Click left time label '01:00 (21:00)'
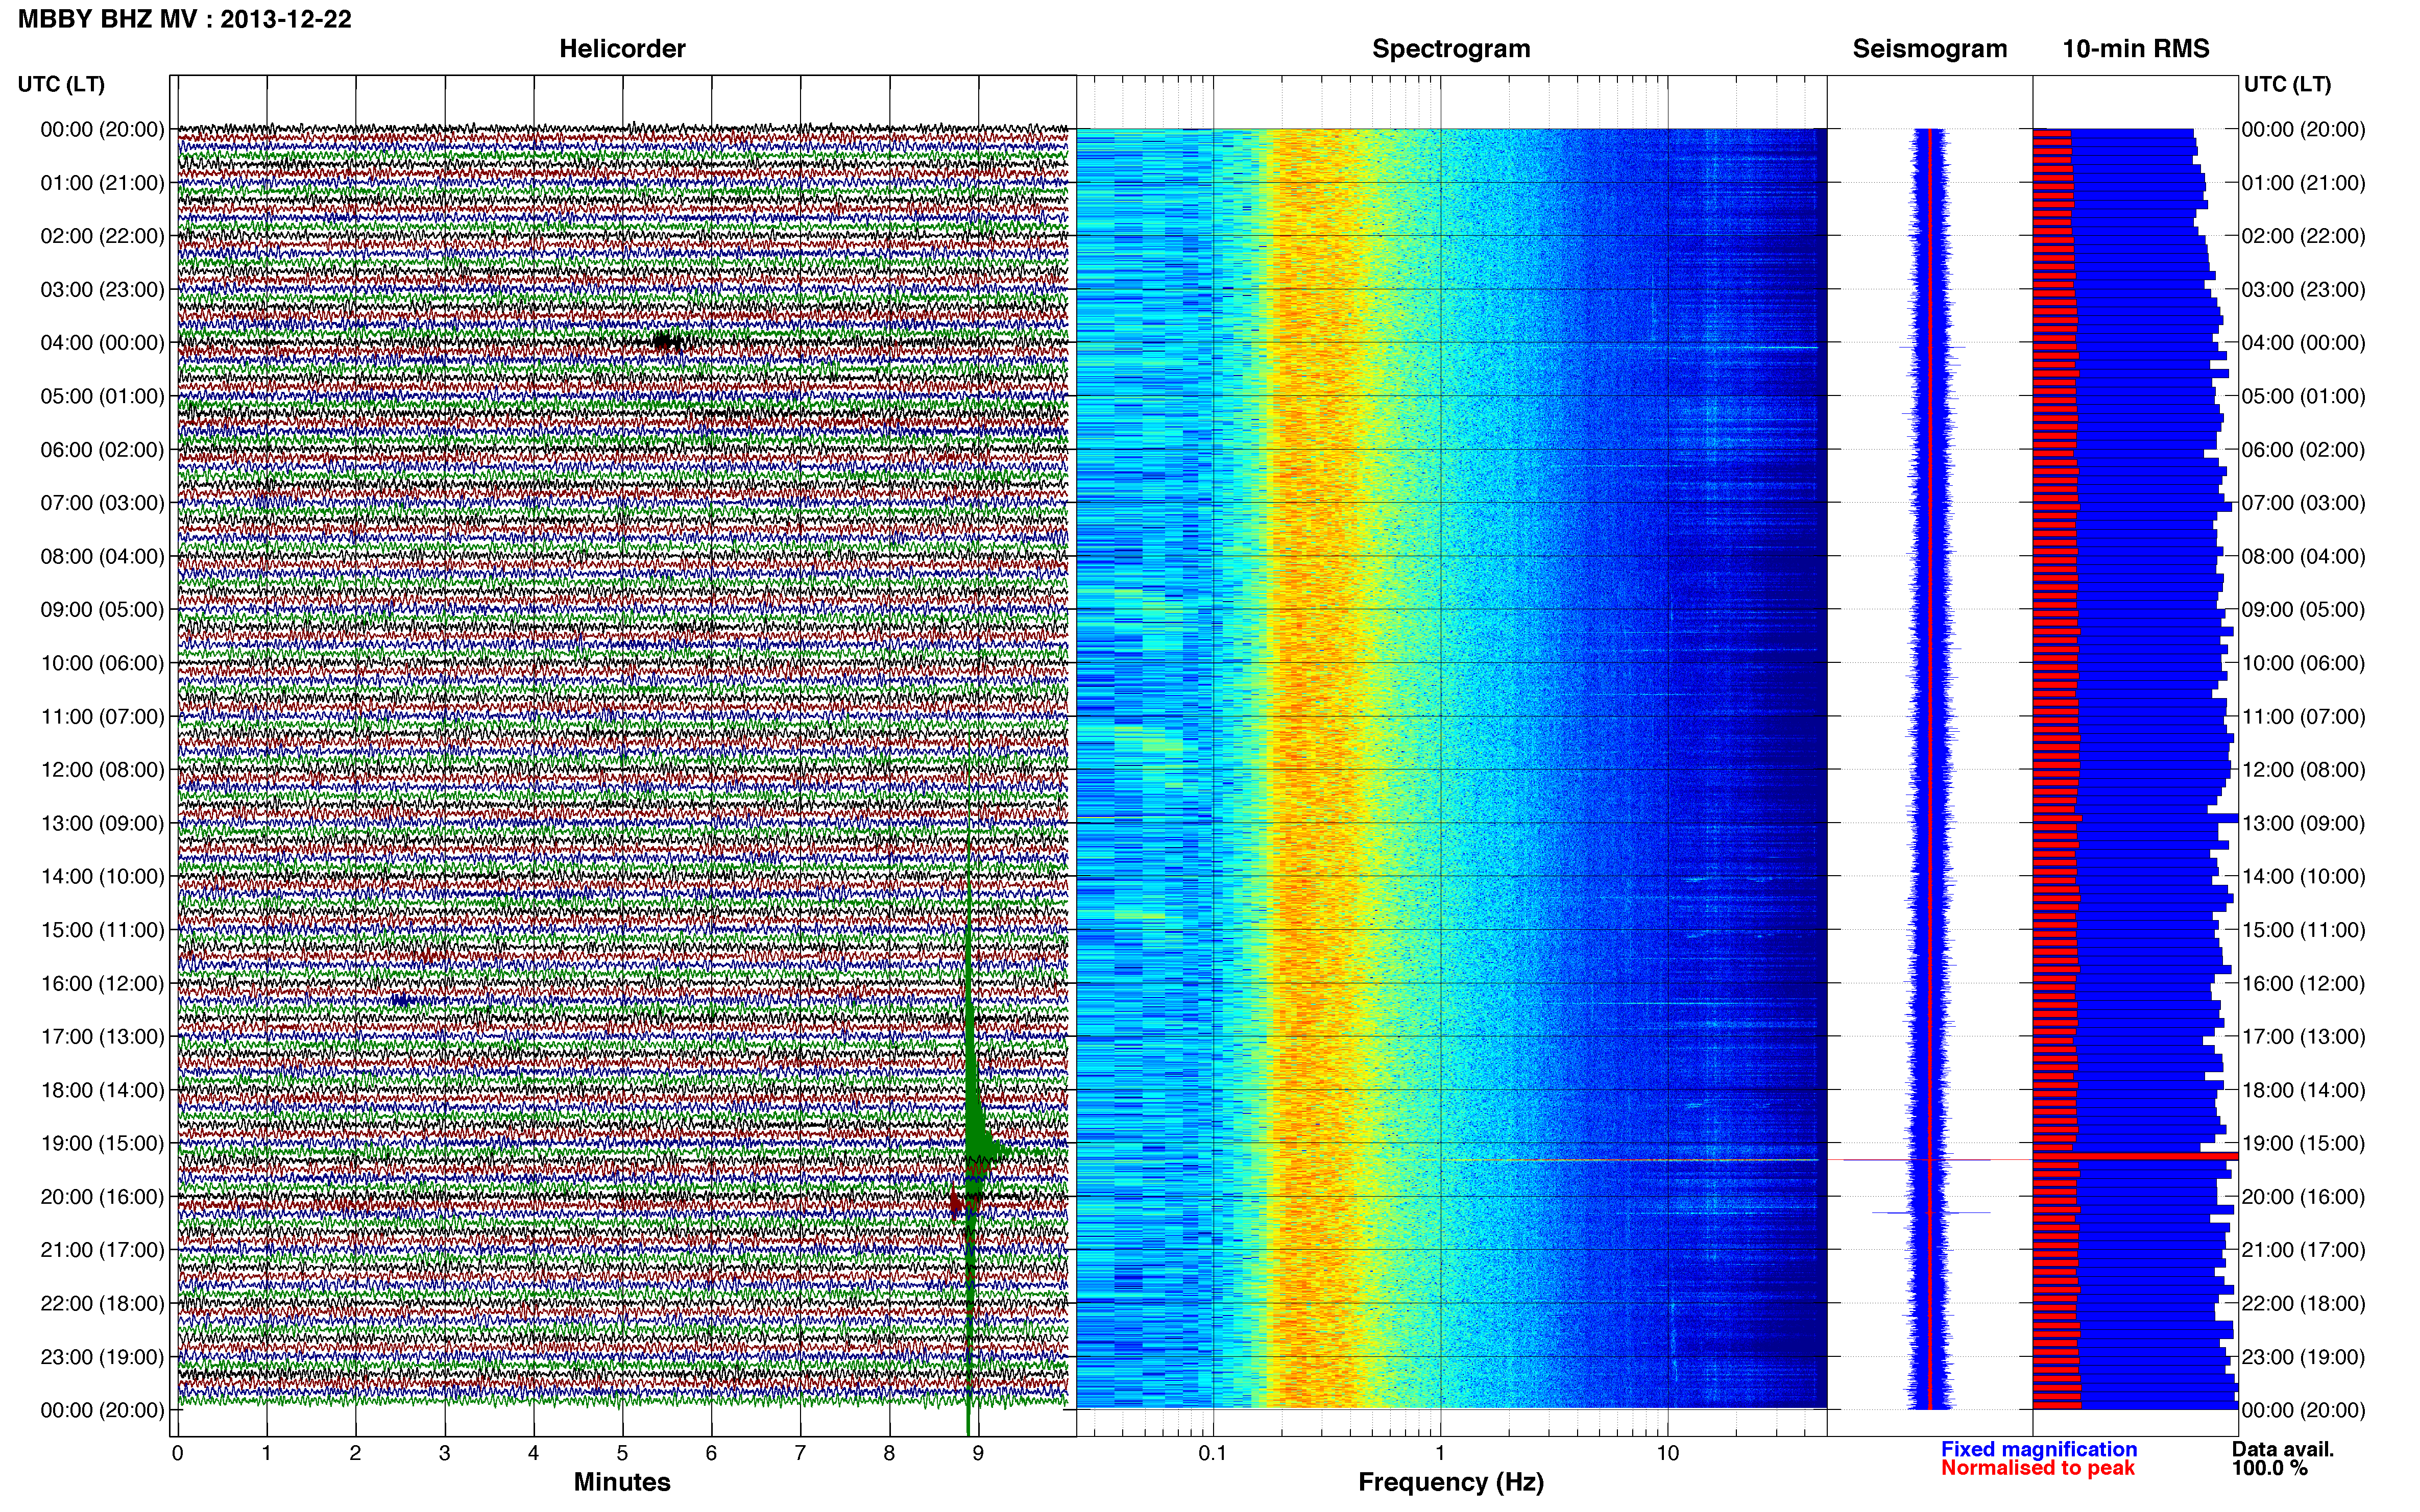This screenshot has width=2420, height=1512. [x=102, y=183]
